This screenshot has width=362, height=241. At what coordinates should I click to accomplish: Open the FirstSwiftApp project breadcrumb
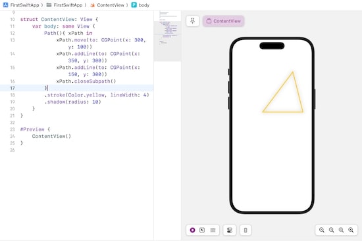click(x=21, y=5)
